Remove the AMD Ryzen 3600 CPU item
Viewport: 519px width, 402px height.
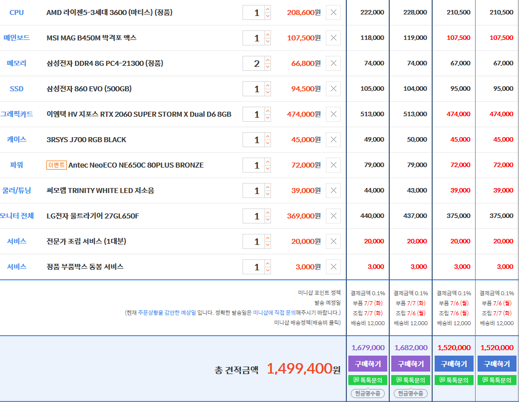pos(333,12)
